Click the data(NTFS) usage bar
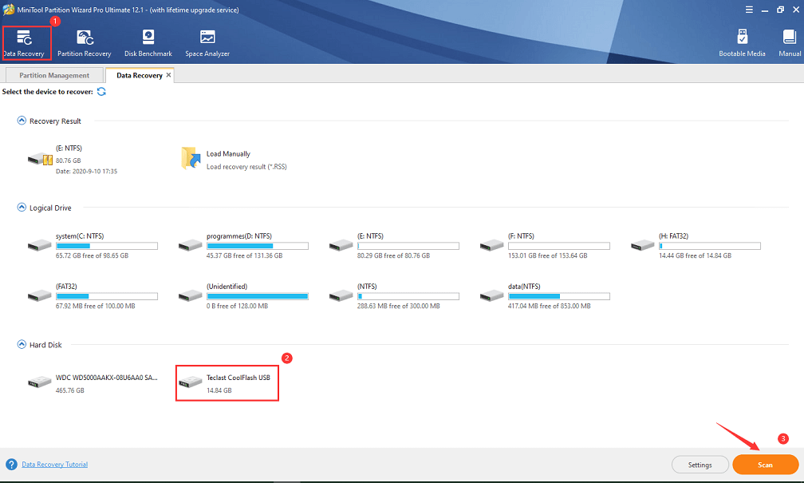 tap(559, 297)
